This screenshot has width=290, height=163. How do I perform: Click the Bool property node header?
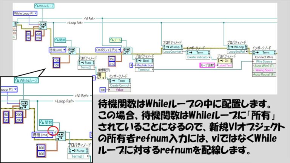click(x=144, y=61)
